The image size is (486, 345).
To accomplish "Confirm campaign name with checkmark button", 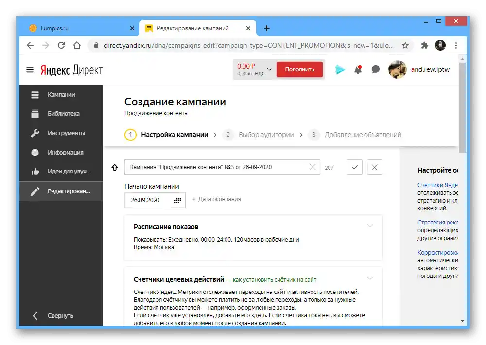I will 355,167.
